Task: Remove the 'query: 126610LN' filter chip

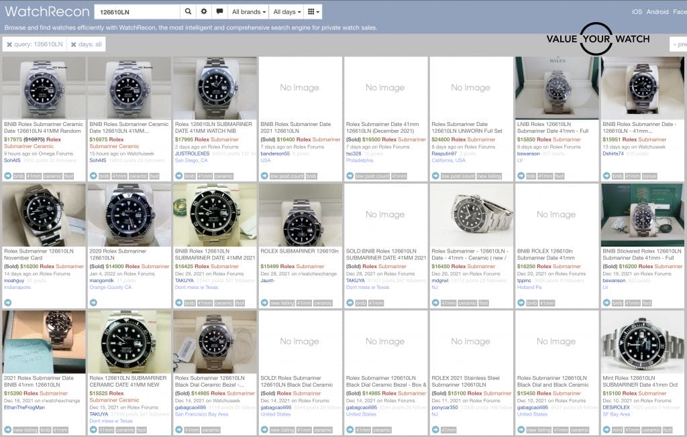Action: click(x=10, y=45)
